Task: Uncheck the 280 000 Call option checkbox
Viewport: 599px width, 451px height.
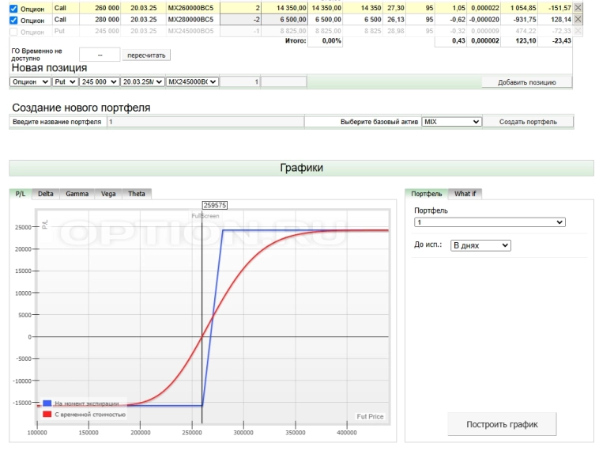Action: point(13,21)
